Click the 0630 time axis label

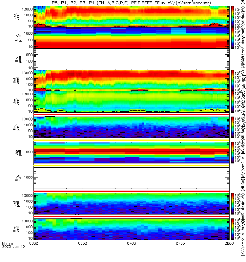pyautogui.click(x=83, y=243)
